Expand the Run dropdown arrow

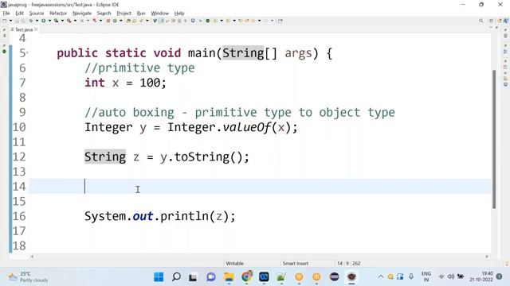click(x=49, y=21)
